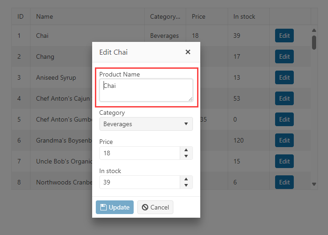Sort by the ID column header
The width and height of the screenshot is (328, 235).
(21, 16)
